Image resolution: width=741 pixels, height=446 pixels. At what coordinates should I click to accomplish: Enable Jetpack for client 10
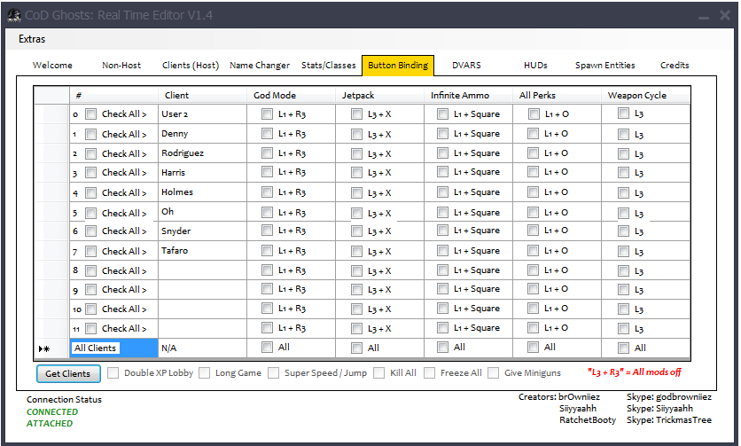357,309
